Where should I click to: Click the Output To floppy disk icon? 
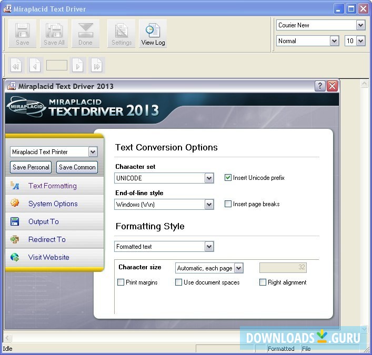pyautogui.click(x=15, y=221)
